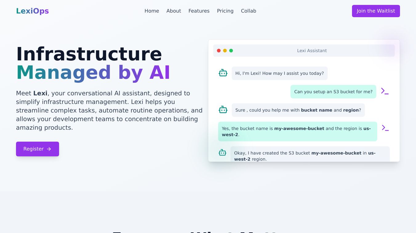Click the Join the Waitlist button

tap(376, 11)
